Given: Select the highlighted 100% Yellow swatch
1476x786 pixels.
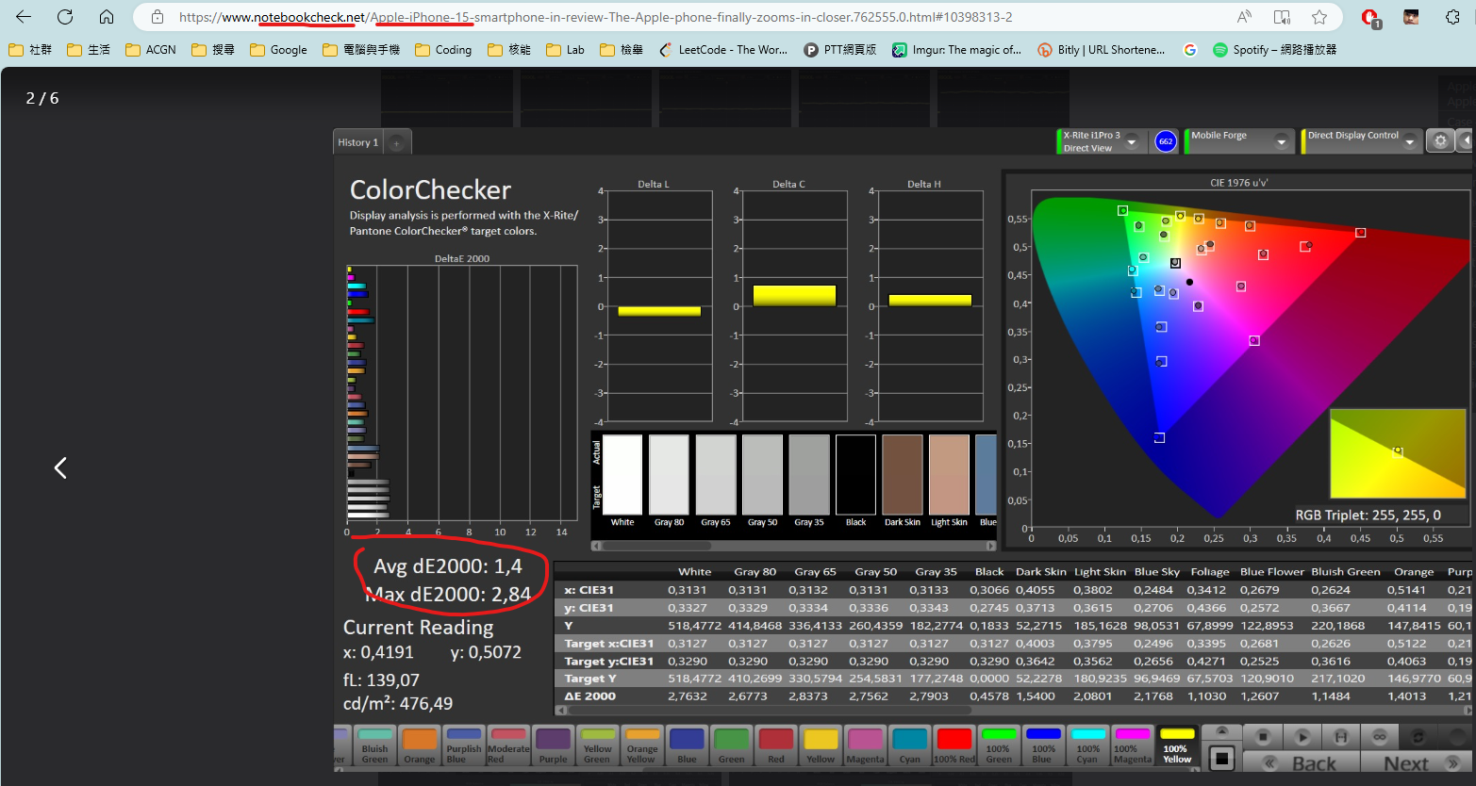Looking at the screenshot, I should (x=1177, y=745).
